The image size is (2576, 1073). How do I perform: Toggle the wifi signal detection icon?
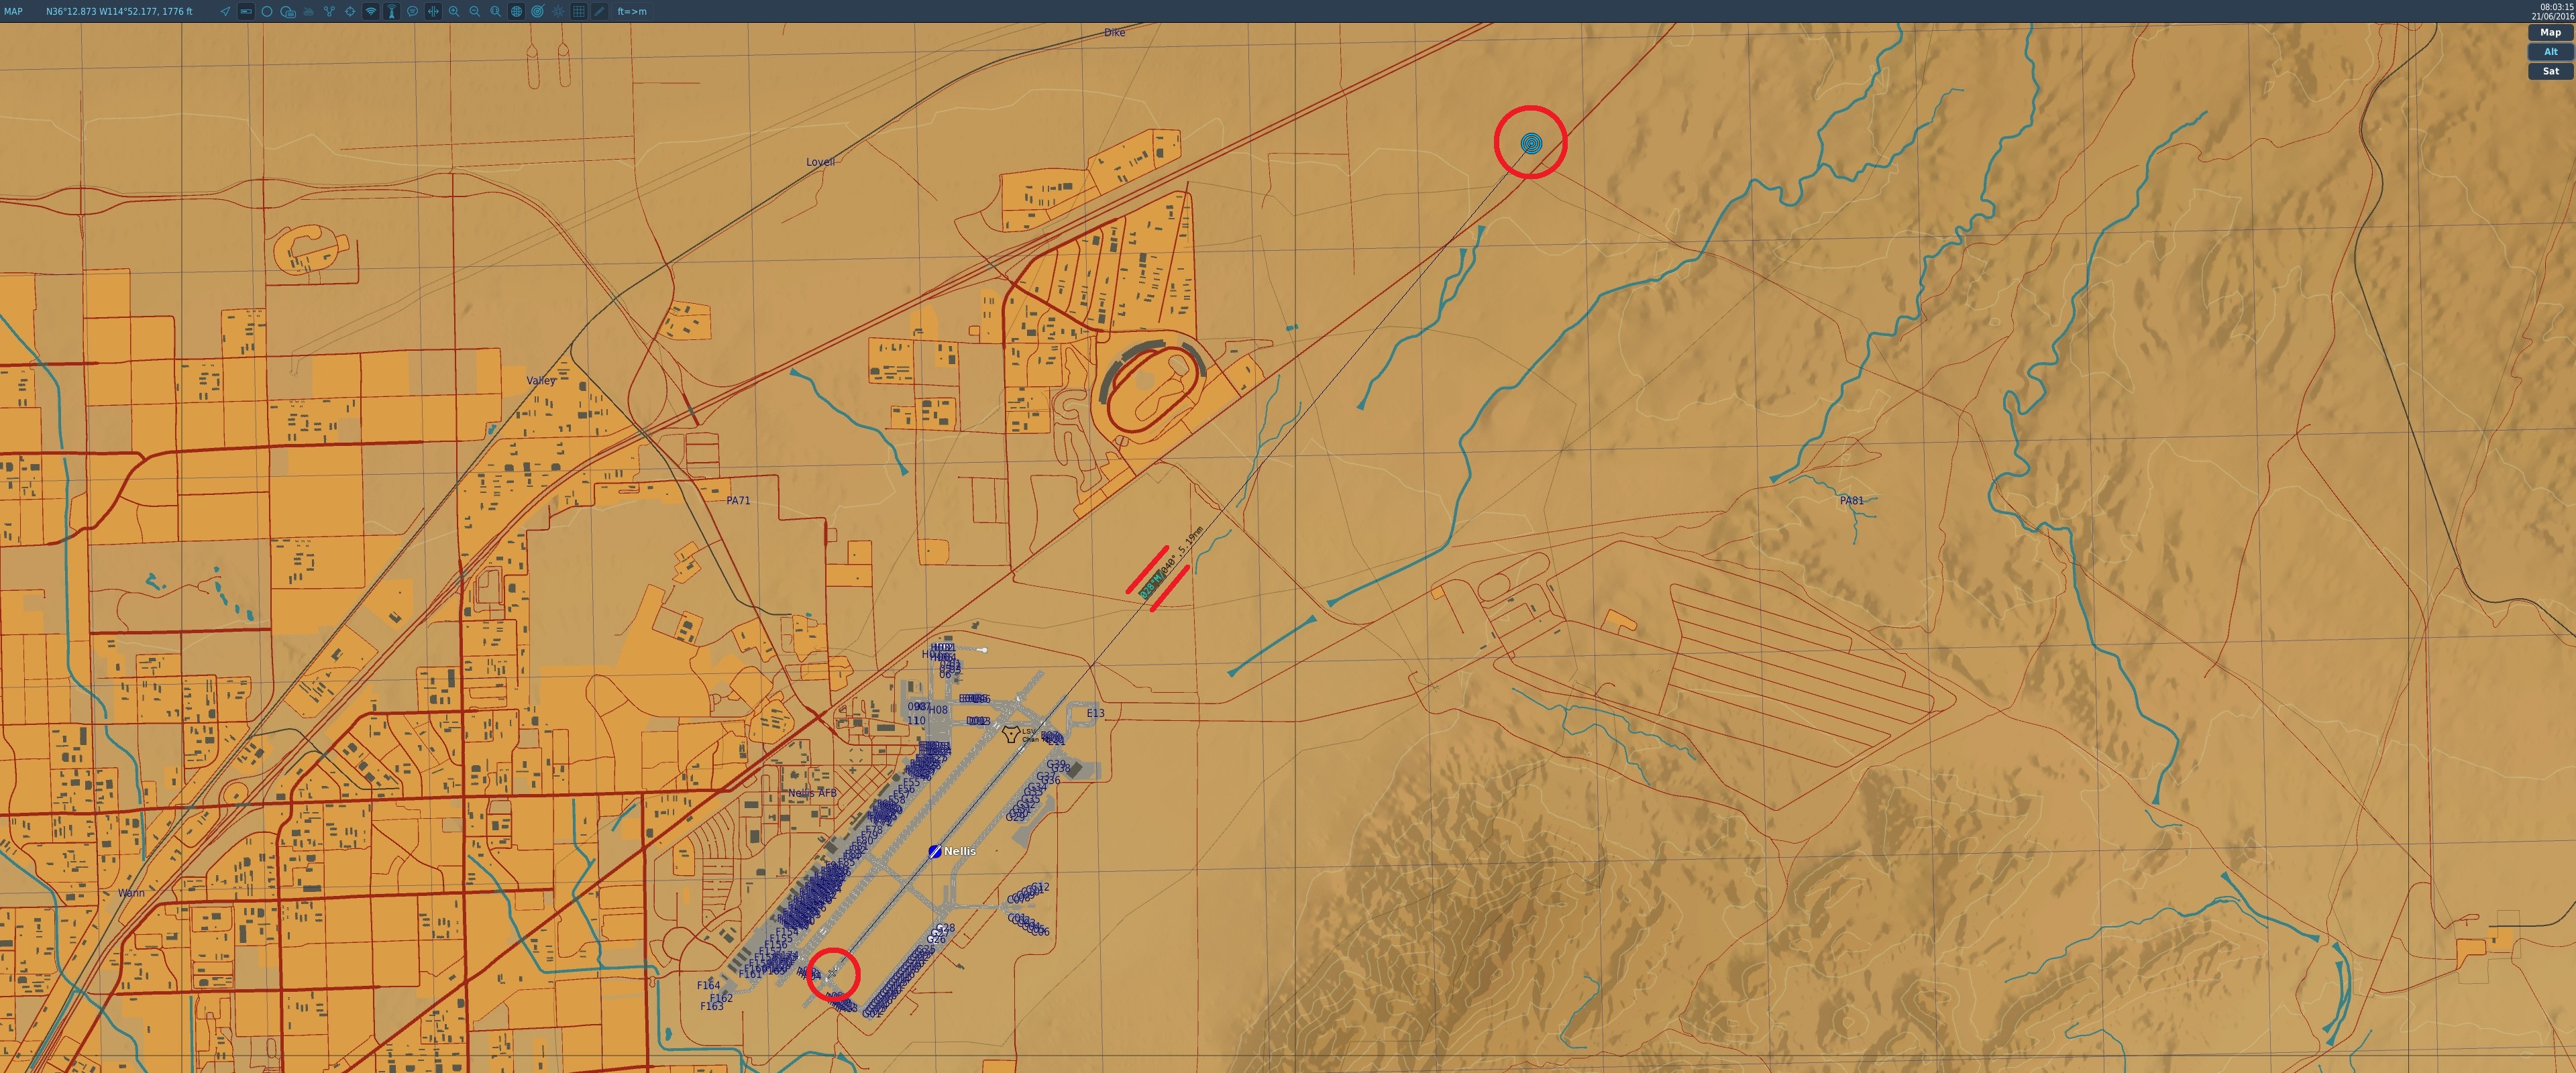click(371, 11)
